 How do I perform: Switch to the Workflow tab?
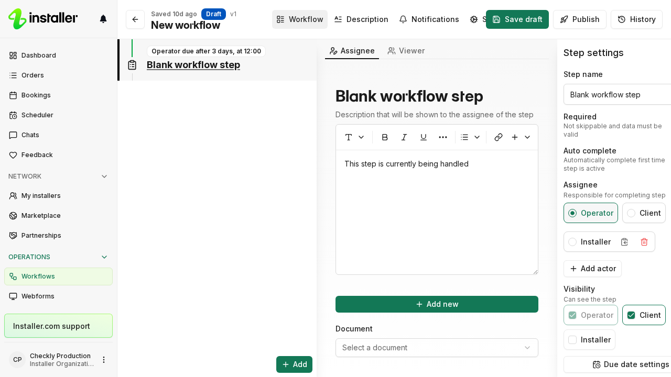click(300, 19)
